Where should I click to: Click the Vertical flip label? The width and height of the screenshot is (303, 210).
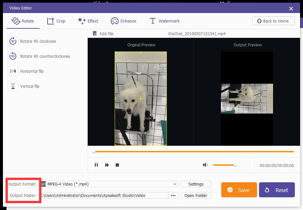(30, 86)
